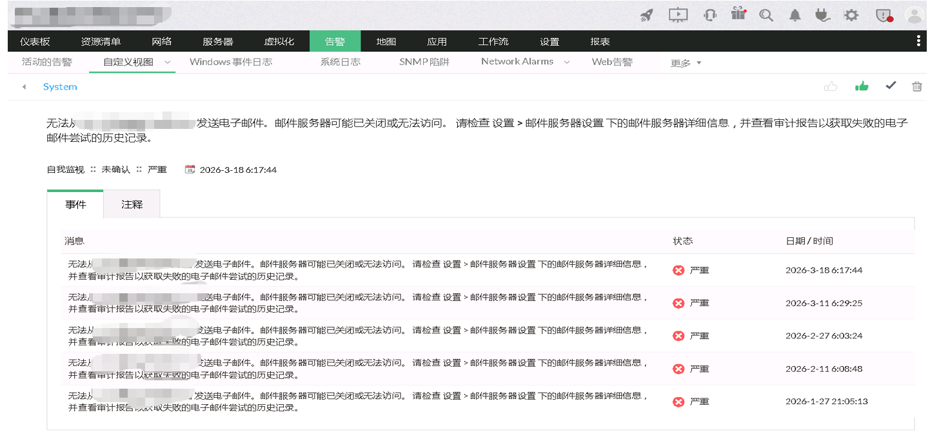Expand the Network Alarms dropdown arrow
This screenshot has width=950, height=437.
[x=567, y=63]
